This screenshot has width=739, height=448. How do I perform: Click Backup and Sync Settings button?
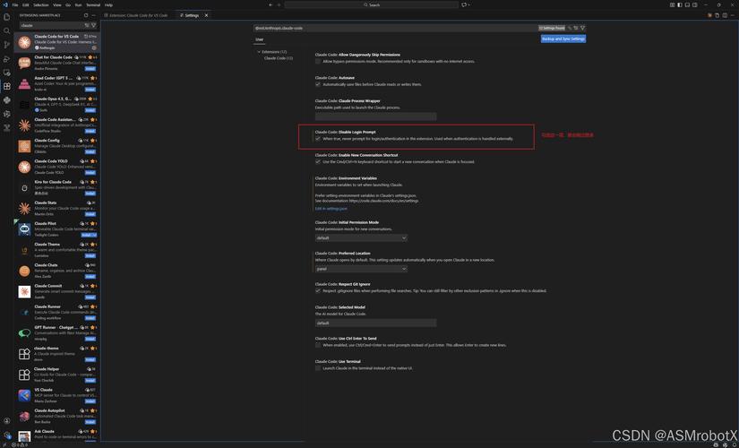point(563,39)
